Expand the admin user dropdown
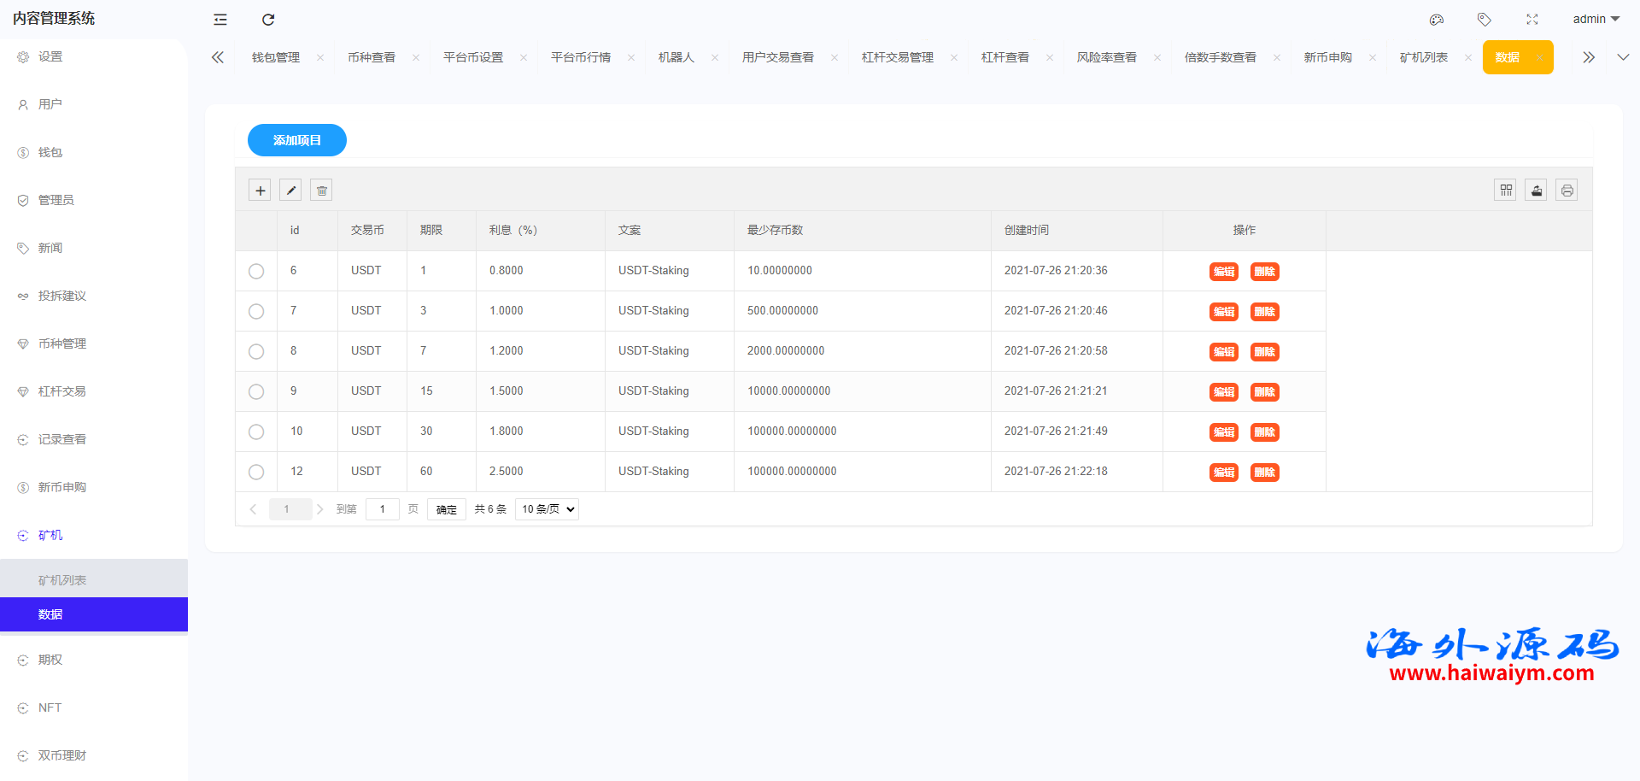 tap(1596, 19)
